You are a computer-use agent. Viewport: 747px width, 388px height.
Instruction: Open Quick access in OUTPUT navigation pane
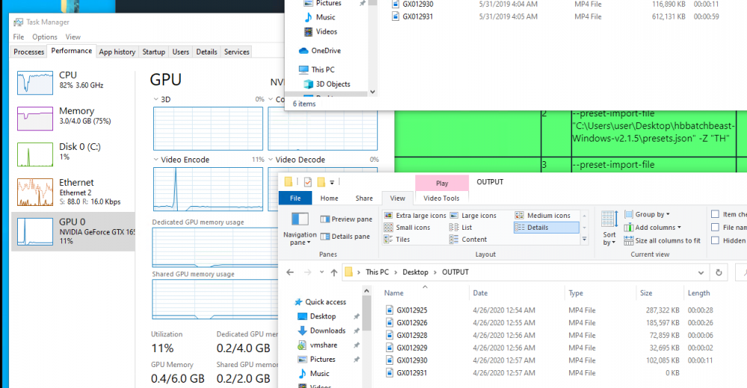point(326,302)
